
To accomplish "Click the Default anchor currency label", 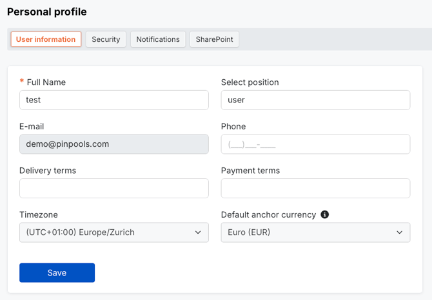I will tap(268, 214).
